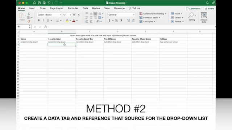Viewport: 232px width, 130px height.
Task: Open the text orientation dropdown
Action: click(x=99, y=22)
